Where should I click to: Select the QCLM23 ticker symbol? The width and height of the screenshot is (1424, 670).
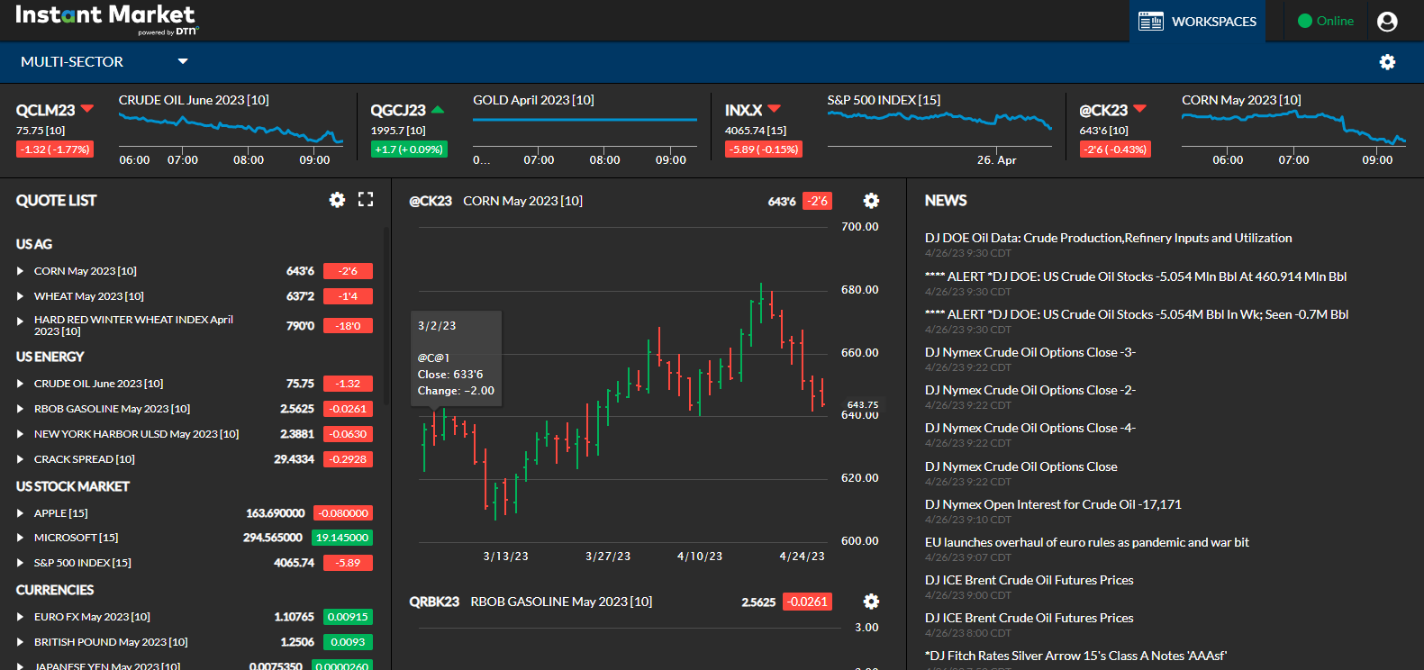[x=45, y=110]
